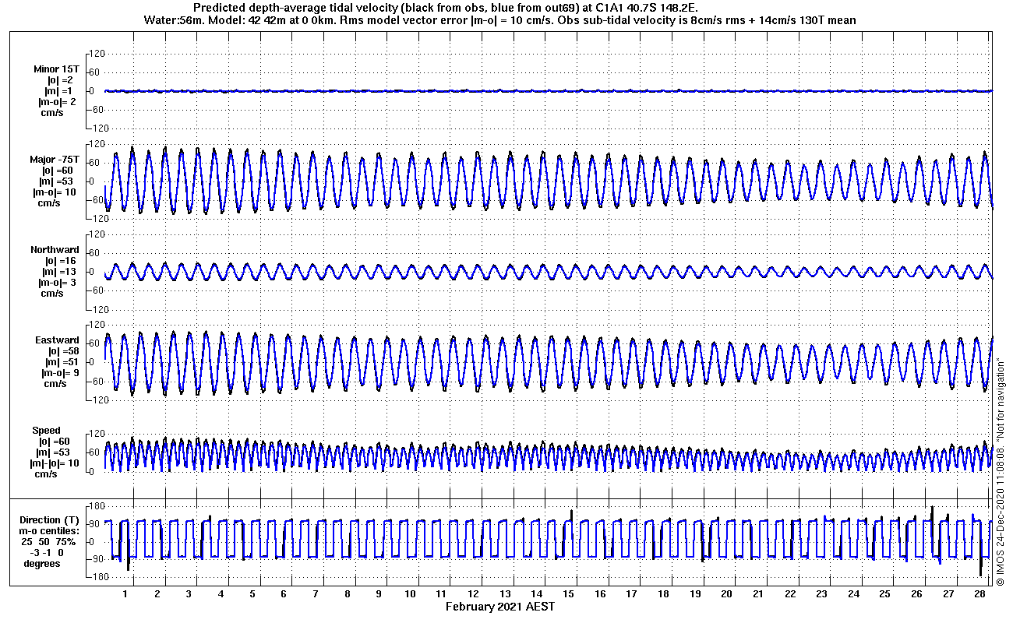Image resolution: width=1013 pixels, height=623 pixels.
Task: Click the '-3 -1 0' centile values
Action: pos(46,552)
